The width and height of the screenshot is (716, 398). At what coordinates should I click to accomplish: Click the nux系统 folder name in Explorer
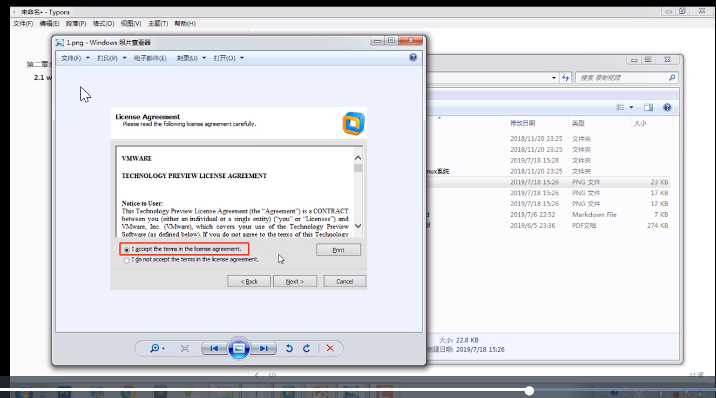coord(438,171)
